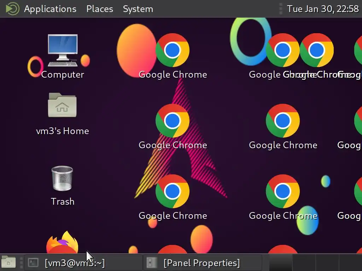Select the vm3's Home folder icon
Image resolution: width=362 pixels, height=271 pixels.
[62, 105]
